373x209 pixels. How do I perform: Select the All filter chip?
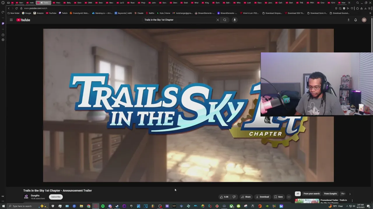(298, 194)
